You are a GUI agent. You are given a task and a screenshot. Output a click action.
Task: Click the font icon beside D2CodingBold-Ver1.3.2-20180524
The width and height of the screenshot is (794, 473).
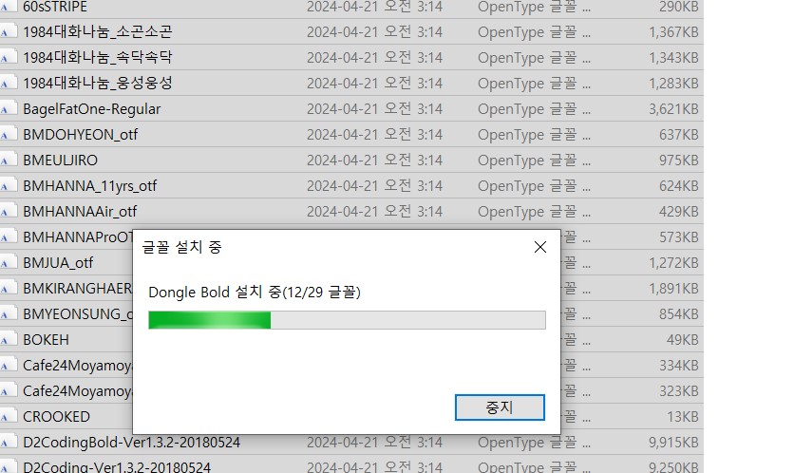(9, 442)
